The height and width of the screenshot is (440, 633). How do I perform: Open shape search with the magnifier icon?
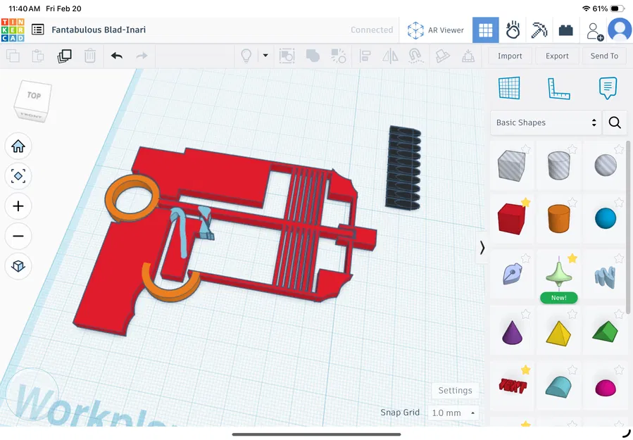coord(614,122)
